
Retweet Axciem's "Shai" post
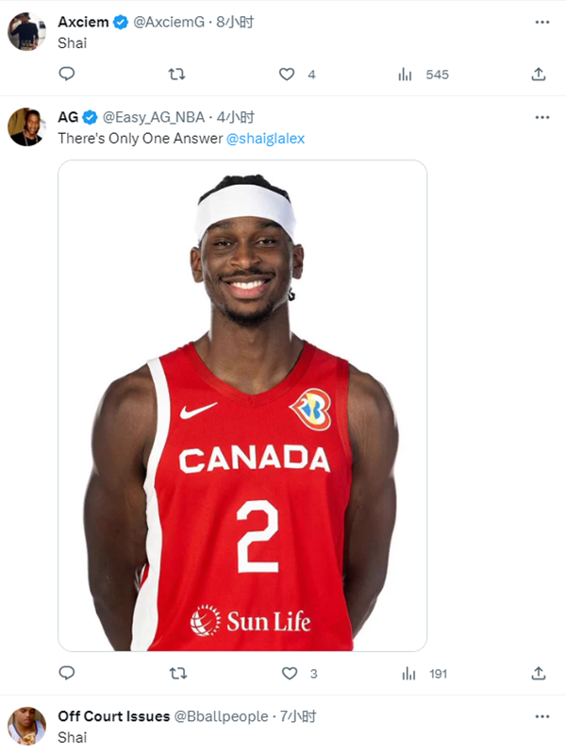176,74
